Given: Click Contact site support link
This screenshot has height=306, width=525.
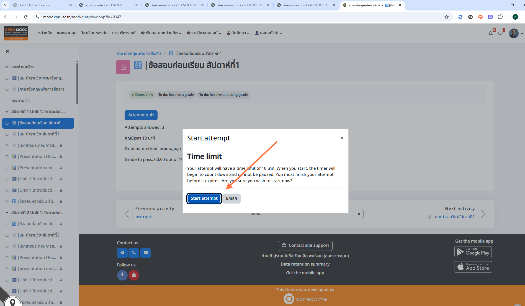Looking at the screenshot, I should click(x=305, y=245).
